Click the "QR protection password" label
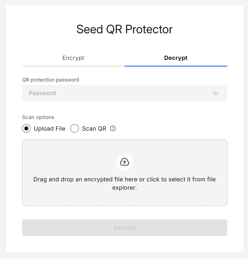Viewport: 248px width, 259px height. pos(50,80)
